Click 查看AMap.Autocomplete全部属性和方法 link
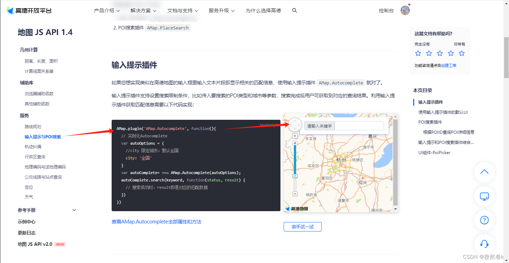The width and height of the screenshot is (509, 263). pos(157,222)
